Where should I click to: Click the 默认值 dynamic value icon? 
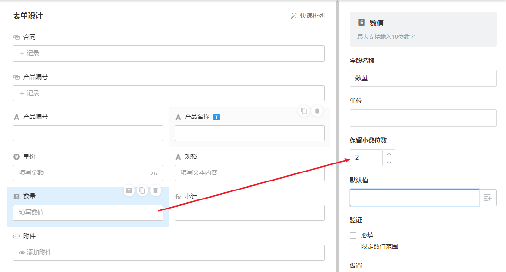488,198
